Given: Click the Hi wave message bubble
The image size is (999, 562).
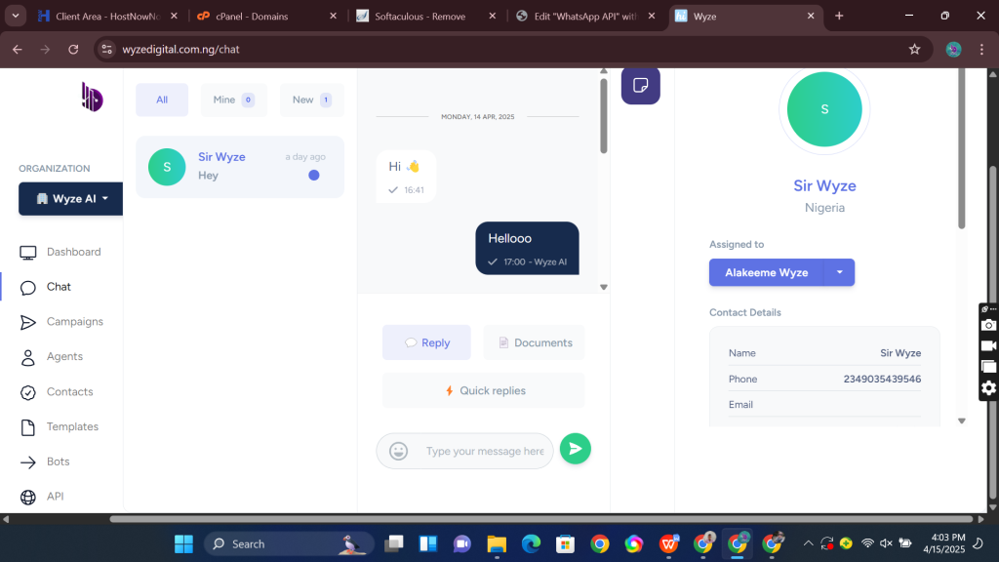Looking at the screenshot, I should point(406,177).
